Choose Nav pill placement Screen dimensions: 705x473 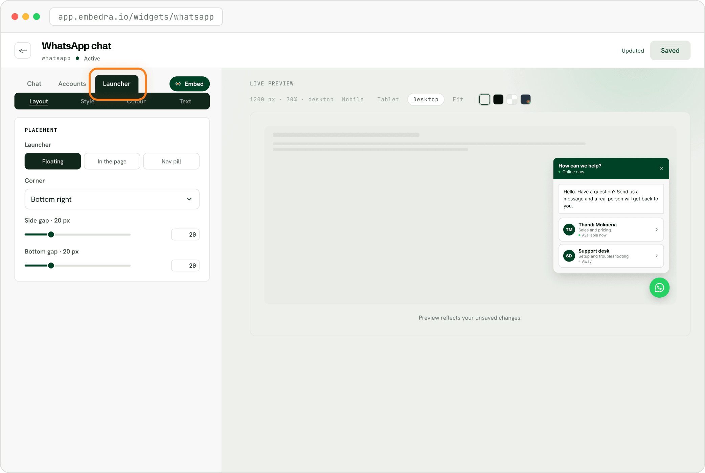pyautogui.click(x=171, y=161)
